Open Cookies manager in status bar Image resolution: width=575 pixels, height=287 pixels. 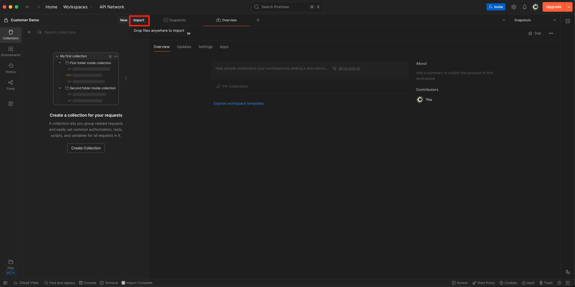click(x=508, y=283)
